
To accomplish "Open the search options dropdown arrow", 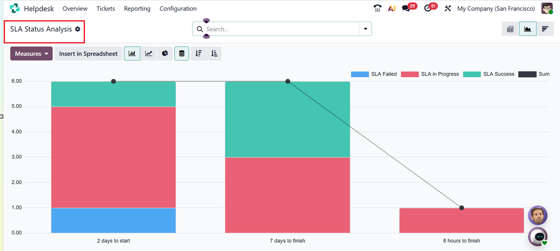I will (x=366, y=29).
